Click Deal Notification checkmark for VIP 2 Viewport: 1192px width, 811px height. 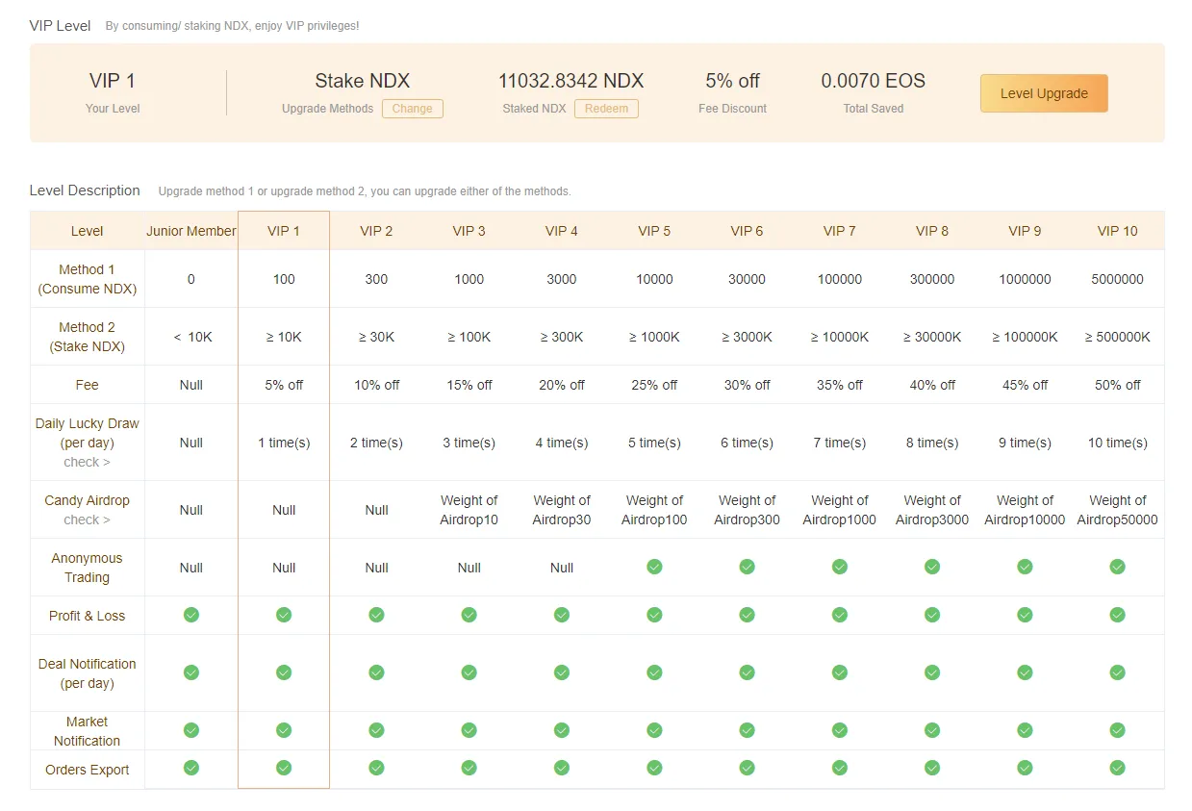coord(376,672)
